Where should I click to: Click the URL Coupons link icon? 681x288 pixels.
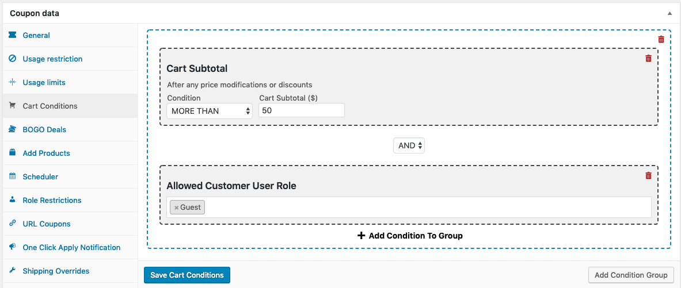(13, 224)
